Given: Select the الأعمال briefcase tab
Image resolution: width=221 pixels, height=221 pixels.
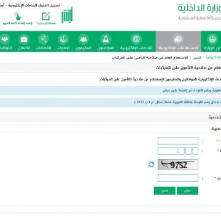Looking at the screenshot, I should point(24,42).
